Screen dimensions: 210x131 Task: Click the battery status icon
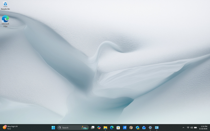pos(195,127)
